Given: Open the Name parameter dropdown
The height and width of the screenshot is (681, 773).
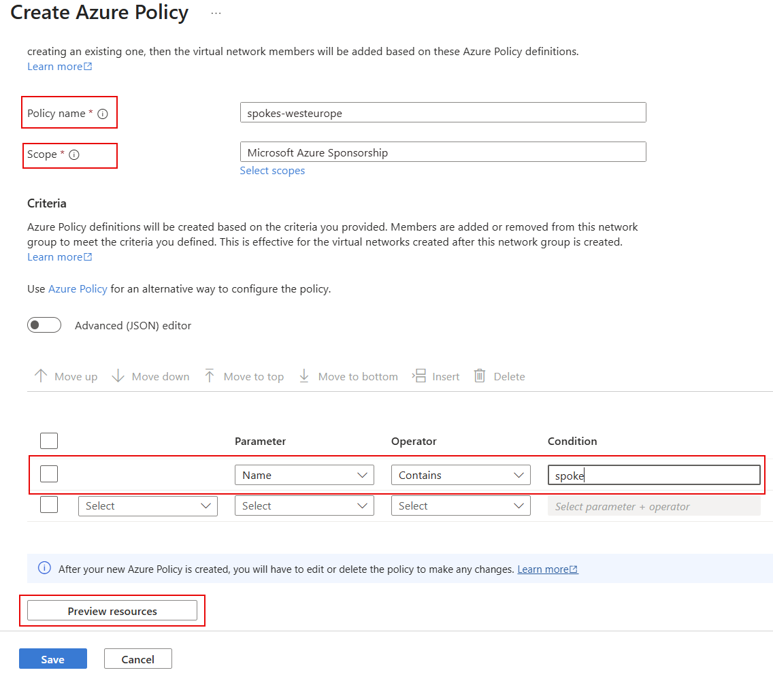Looking at the screenshot, I should pyautogui.click(x=304, y=475).
